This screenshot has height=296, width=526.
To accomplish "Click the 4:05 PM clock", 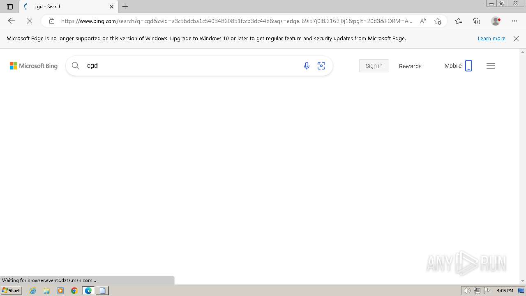I will [505, 291].
